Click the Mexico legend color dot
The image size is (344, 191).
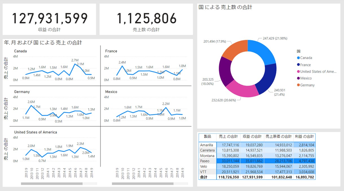pyautogui.click(x=298, y=78)
